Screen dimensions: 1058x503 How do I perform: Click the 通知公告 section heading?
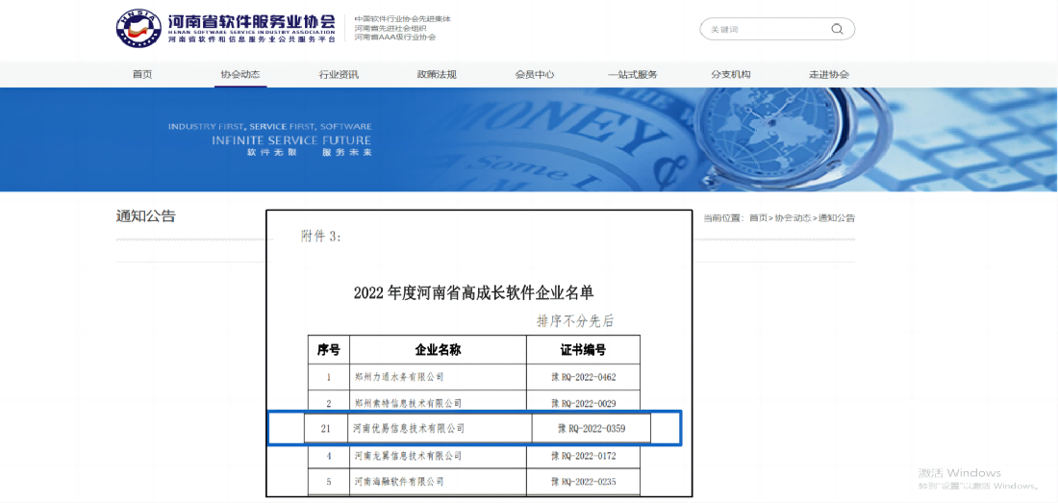click(146, 216)
